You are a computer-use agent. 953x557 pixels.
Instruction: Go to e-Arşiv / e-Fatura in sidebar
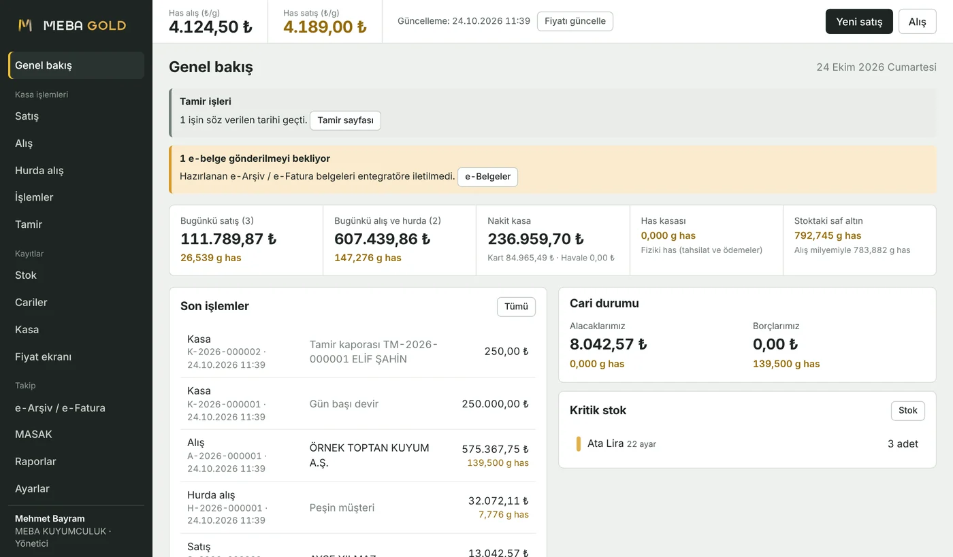click(76, 408)
